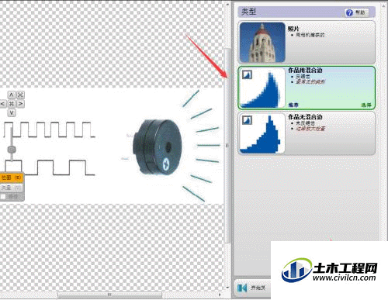Choose the 作品用混合边 type card
This screenshot has height=300, width=388.
pos(307,88)
